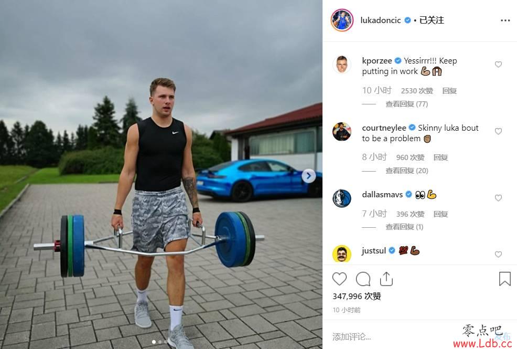This screenshot has width=517, height=349.
Task: Like dallasmavs comment heart
Action: tap(498, 198)
